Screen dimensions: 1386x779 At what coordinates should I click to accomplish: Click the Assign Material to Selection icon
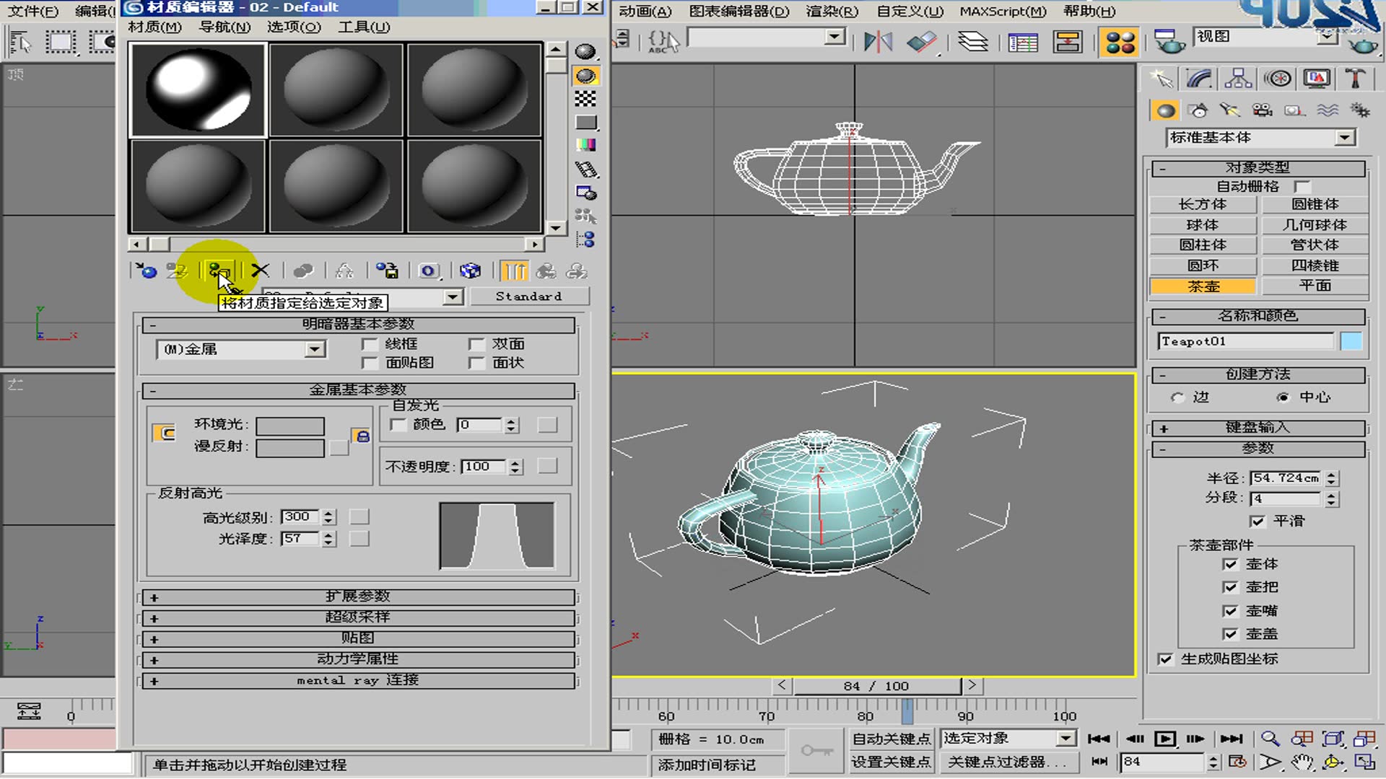coord(219,270)
